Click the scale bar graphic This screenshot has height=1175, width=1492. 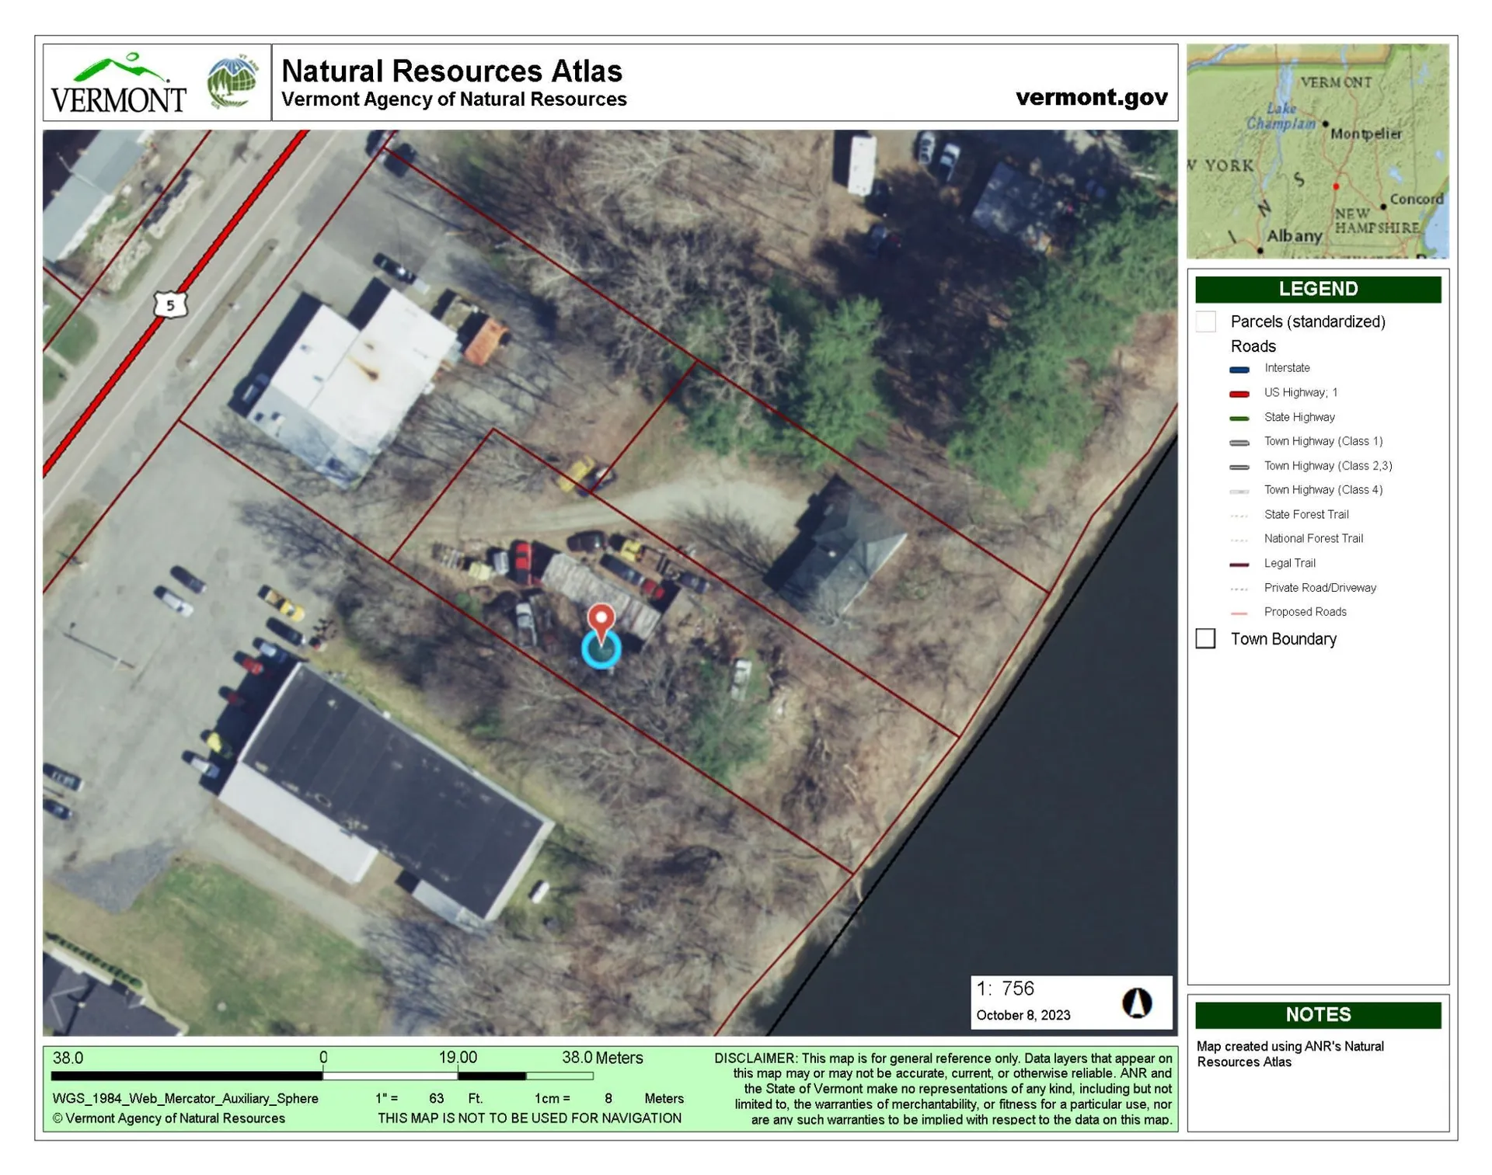click(322, 1076)
